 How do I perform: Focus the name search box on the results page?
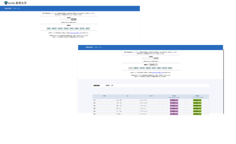147,58
